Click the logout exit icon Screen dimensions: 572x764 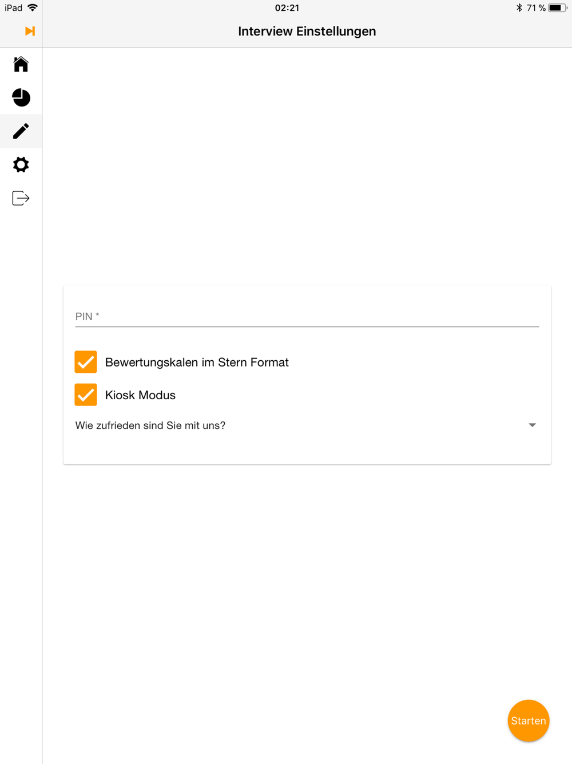pos(21,198)
